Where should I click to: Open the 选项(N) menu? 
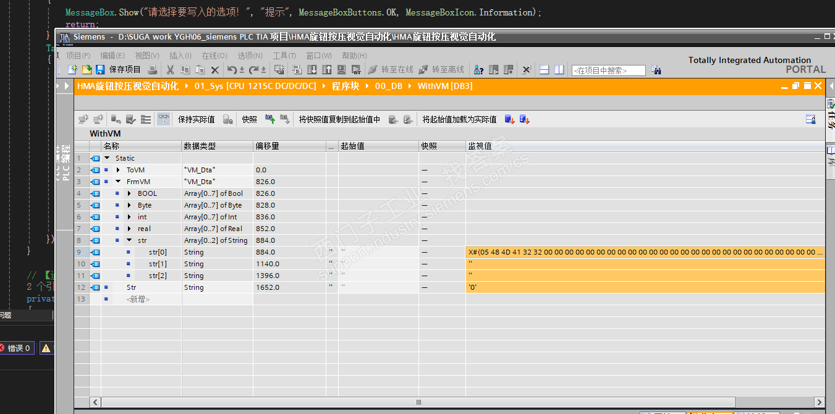pyautogui.click(x=250, y=56)
